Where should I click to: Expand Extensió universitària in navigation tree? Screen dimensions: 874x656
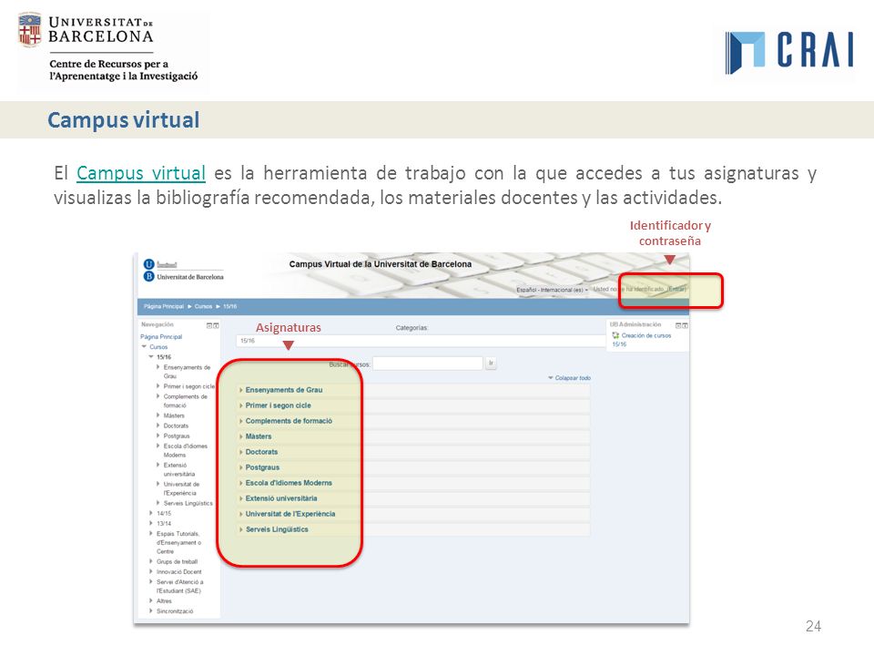coord(158,465)
